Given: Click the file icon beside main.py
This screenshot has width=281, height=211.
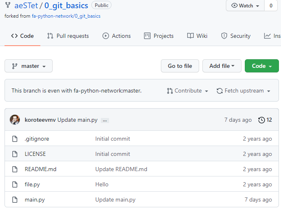Looking at the screenshot, I should (x=15, y=200).
